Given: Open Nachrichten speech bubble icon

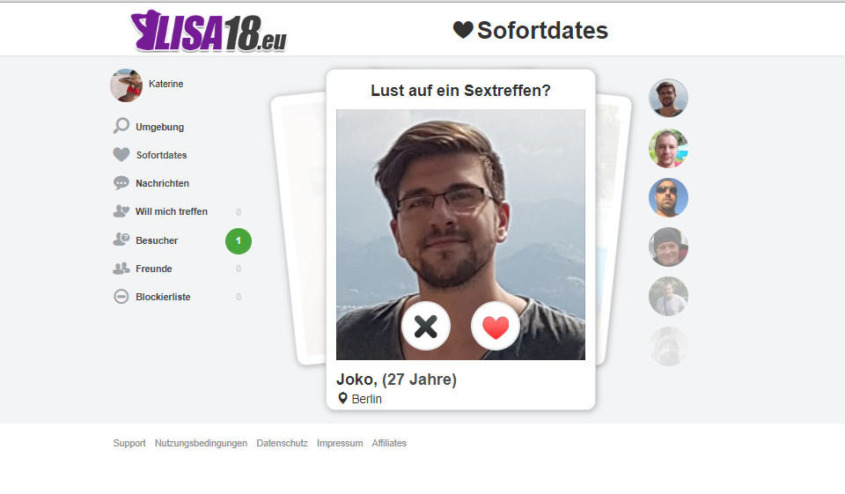Looking at the screenshot, I should [x=121, y=183].
